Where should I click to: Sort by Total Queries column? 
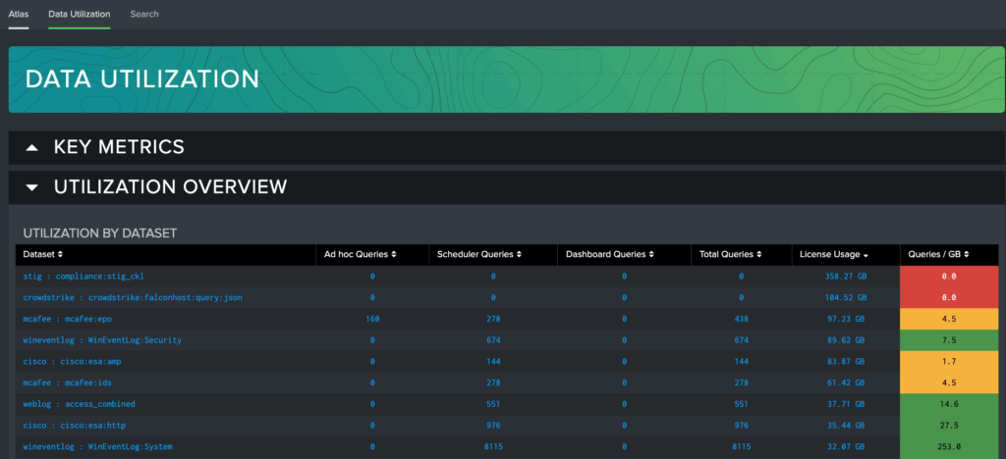point(730,254)
